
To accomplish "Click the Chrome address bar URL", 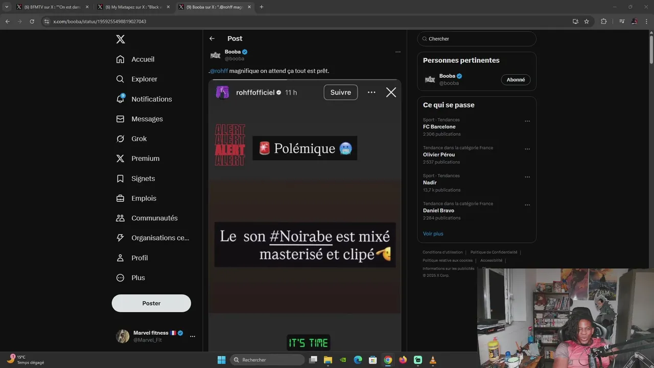I will tap(100, 21).
